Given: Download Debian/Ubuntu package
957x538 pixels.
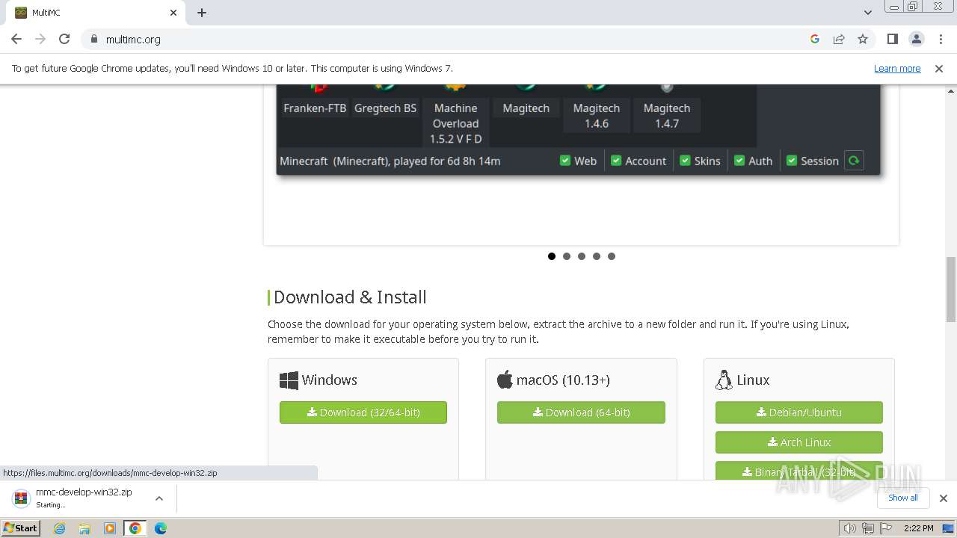Looking at the screenshot, I should [798, 412].
